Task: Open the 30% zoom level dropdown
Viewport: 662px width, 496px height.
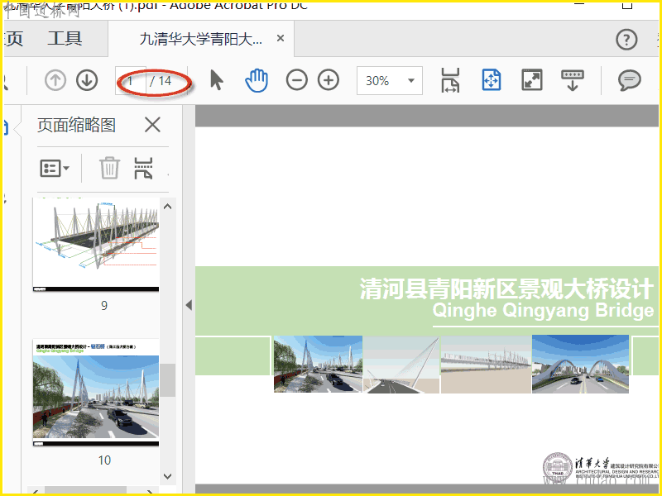Action: coord(389,80)
